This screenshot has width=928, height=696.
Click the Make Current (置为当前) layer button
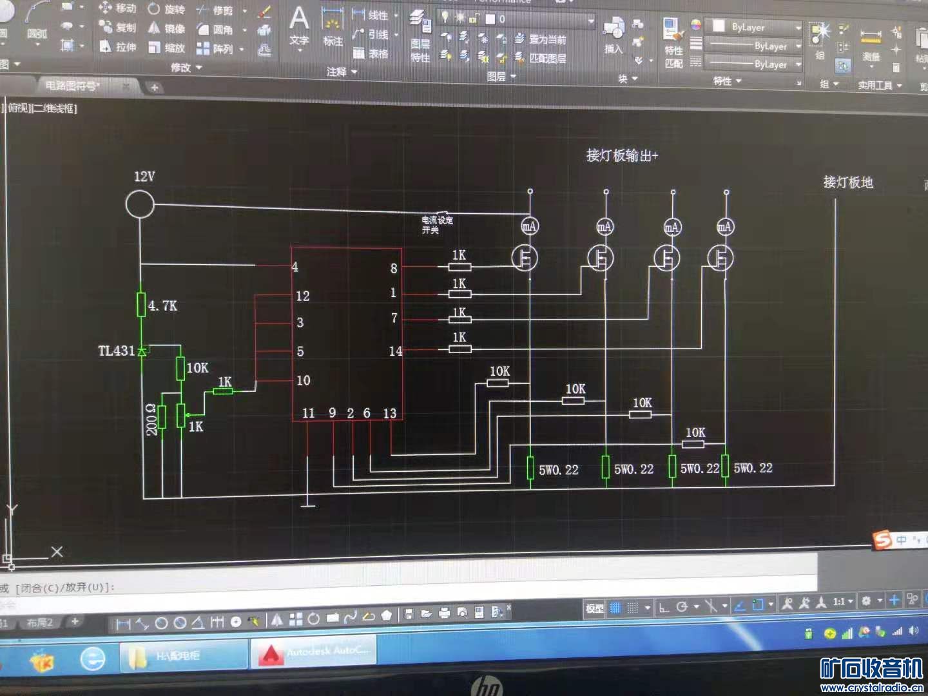coord(541,39)
